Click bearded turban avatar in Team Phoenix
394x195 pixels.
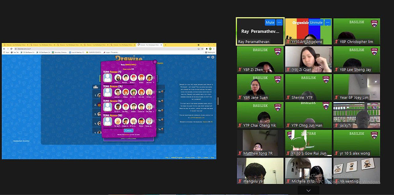point(118,78)
